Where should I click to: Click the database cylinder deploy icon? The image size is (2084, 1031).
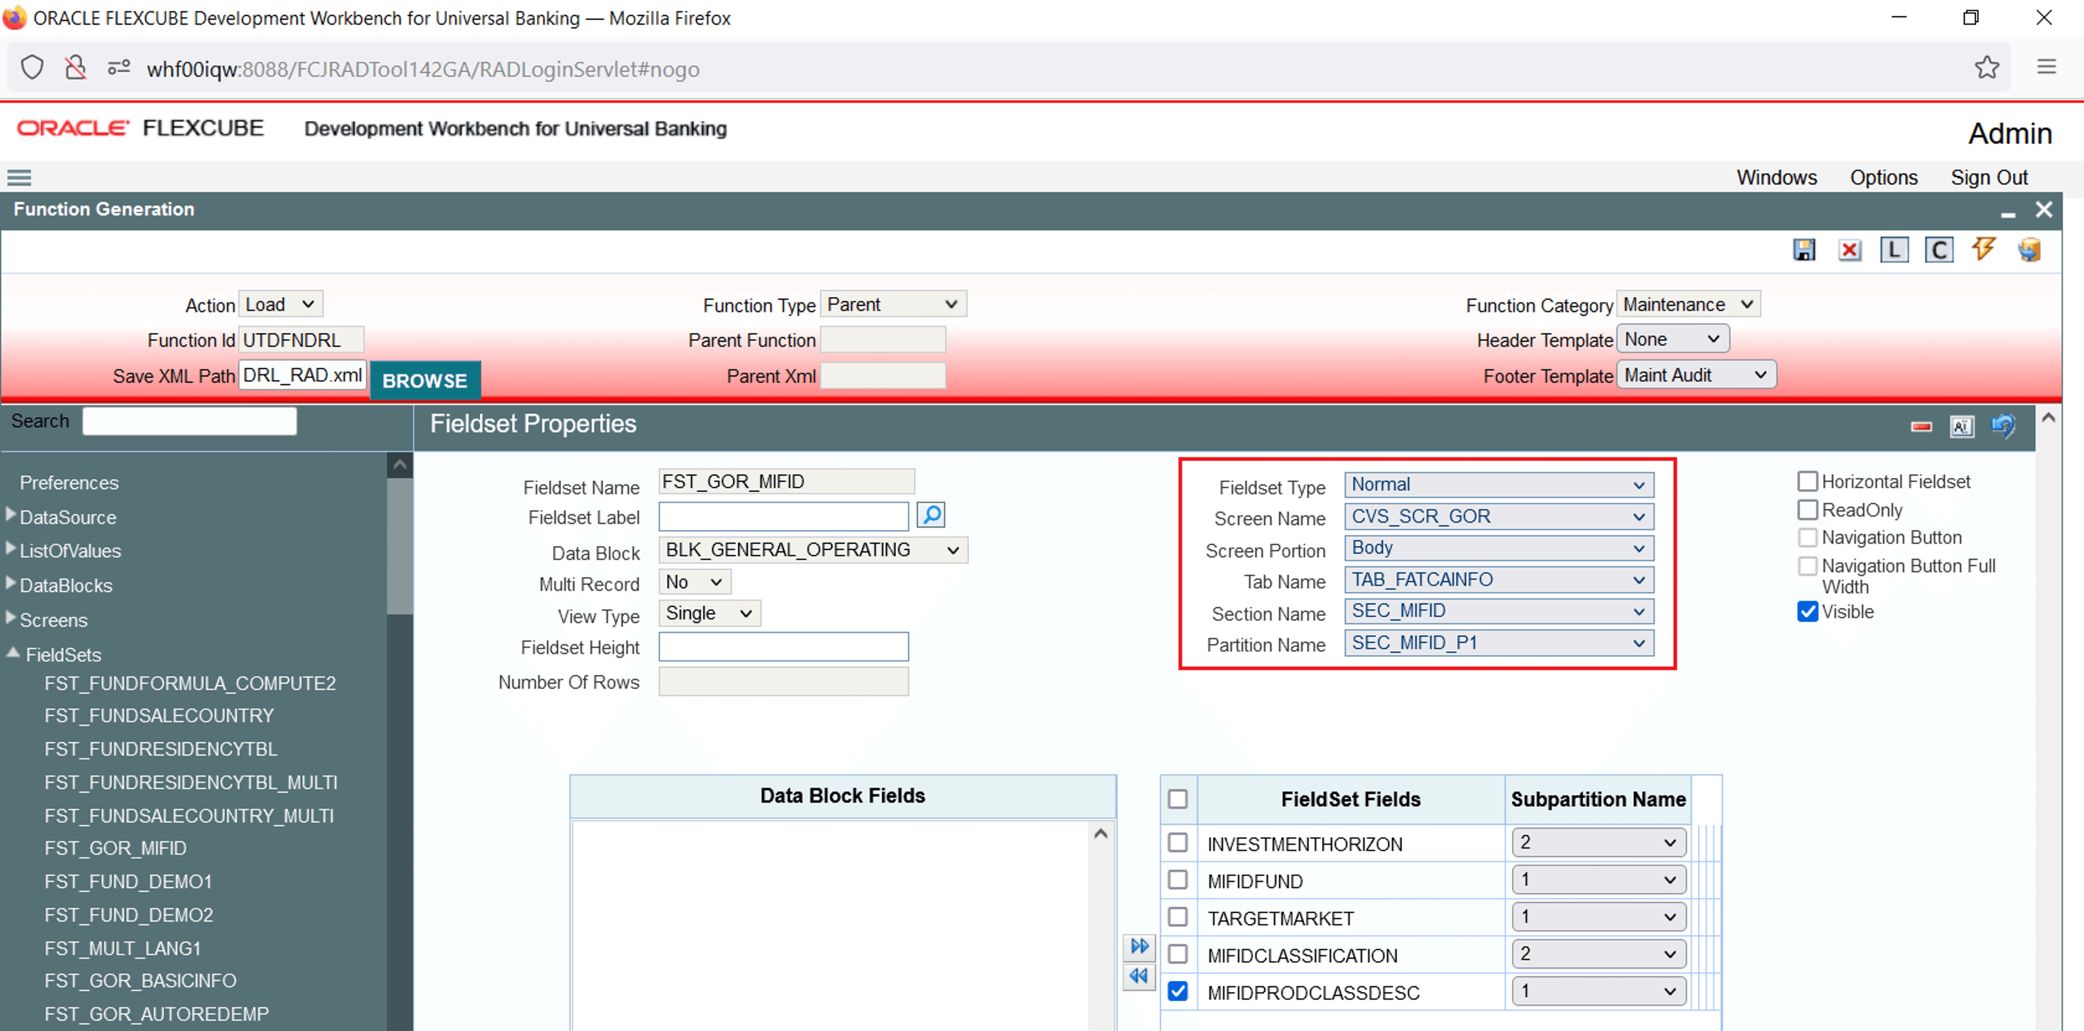pyautogui.click(x=2028, y=250)
